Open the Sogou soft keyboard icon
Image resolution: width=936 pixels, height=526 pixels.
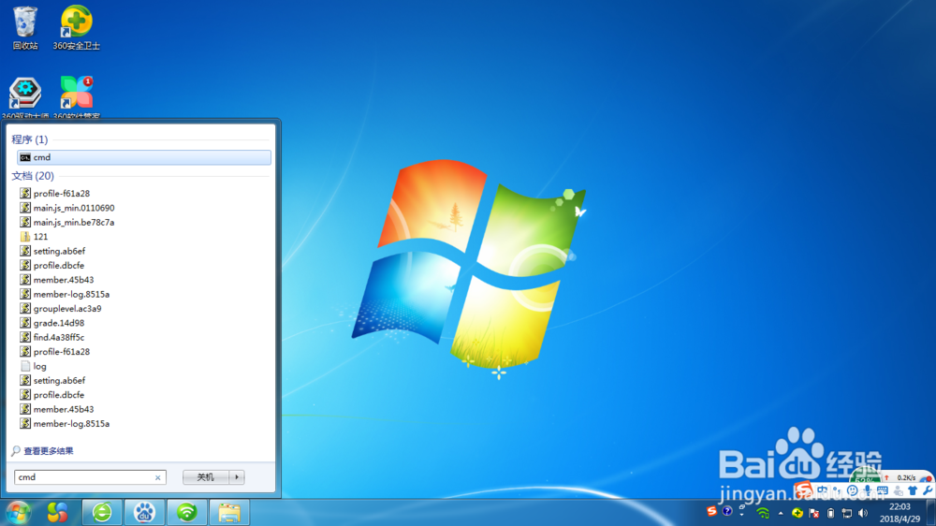pyautogui.click(x=883, y=490)
